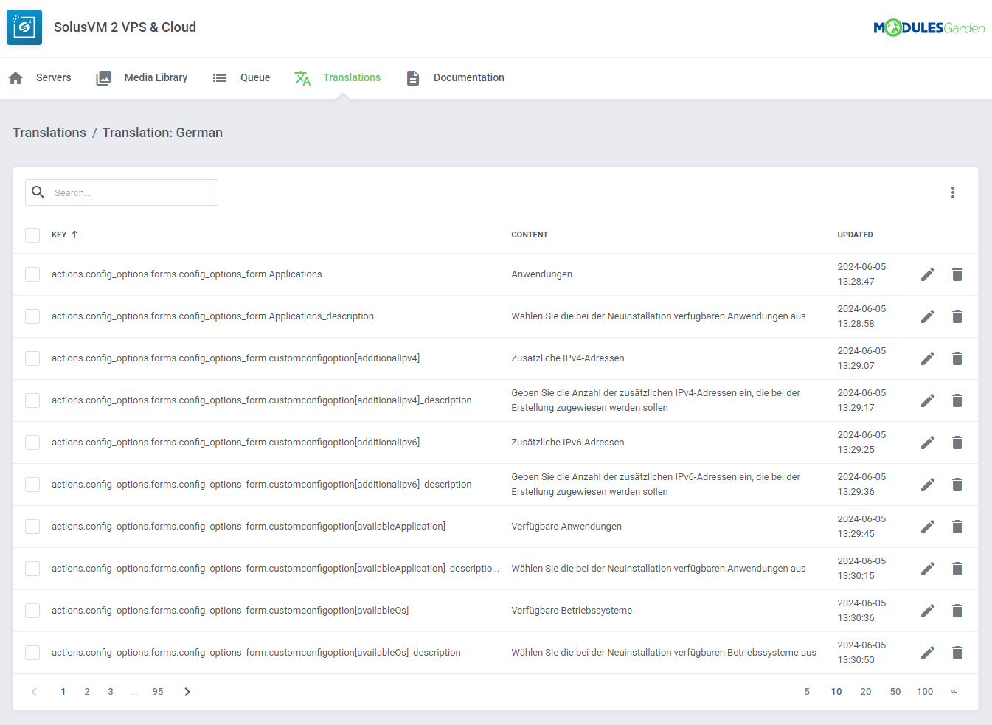Check the additionalIpv4 translation row

click(32, 358)
